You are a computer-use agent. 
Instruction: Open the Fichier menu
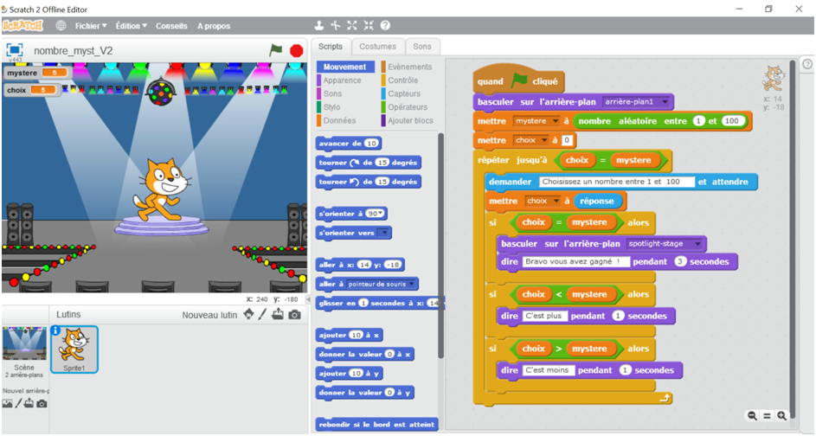click(90, 26)
